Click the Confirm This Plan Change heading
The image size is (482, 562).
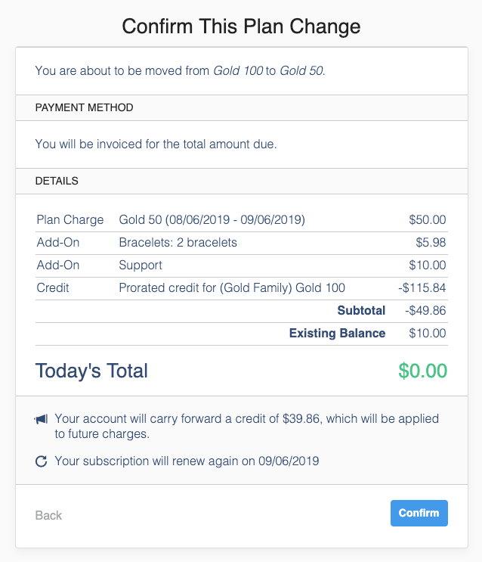pos(241,26)
